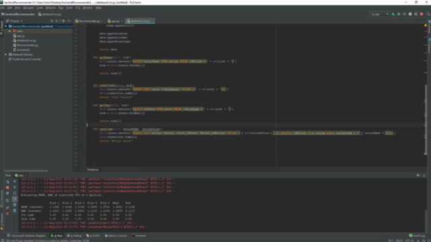The height and width of the screenshot is (242, 431).
Task: Open the Event Log
Action: [417, 235]
